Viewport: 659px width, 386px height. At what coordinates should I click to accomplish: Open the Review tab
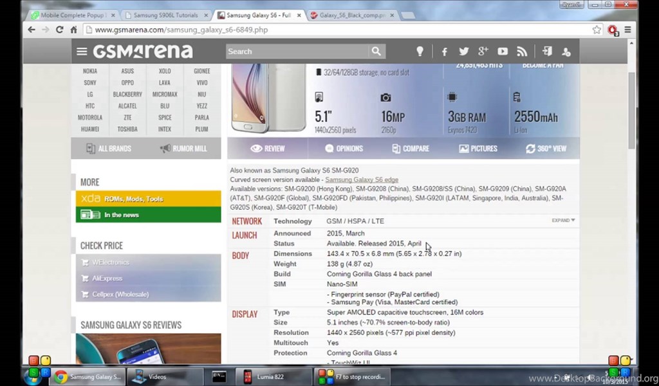click(268, 148)
